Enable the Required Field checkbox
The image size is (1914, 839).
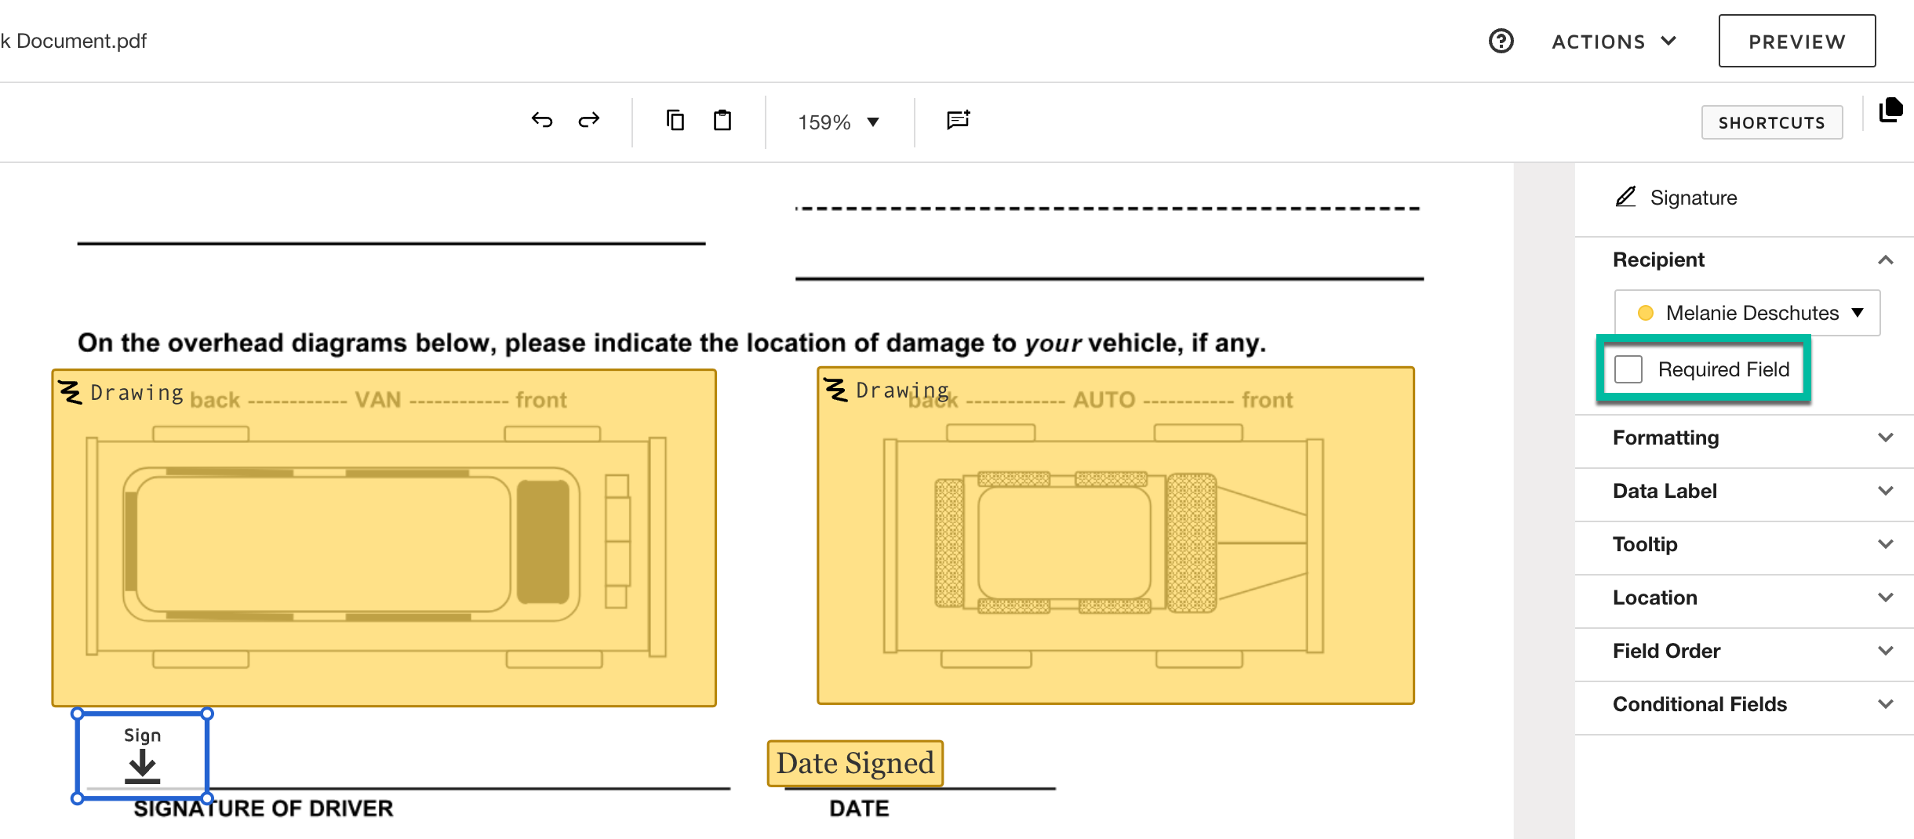click(1628, 369)
